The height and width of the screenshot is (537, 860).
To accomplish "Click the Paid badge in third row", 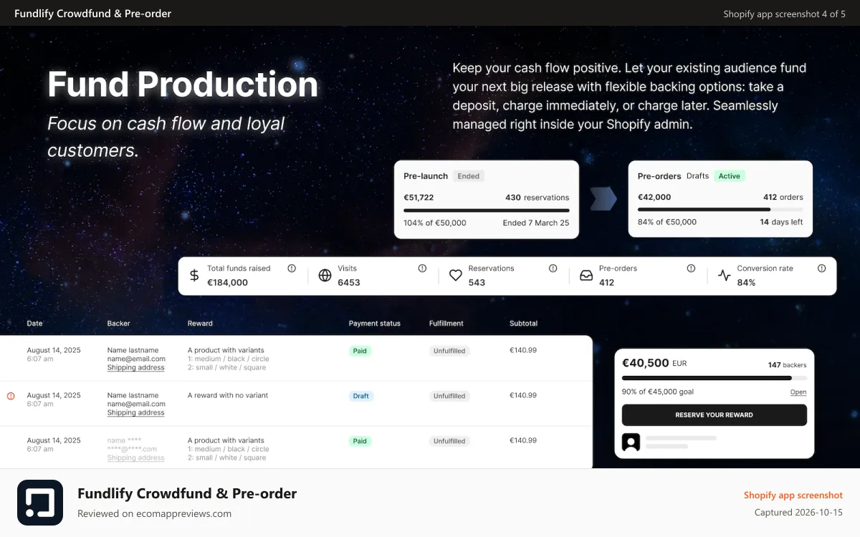I will coord(360,441).
